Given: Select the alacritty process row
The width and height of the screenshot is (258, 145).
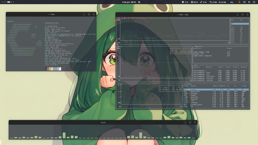Looking at the screenshot, I should [216, 97].
